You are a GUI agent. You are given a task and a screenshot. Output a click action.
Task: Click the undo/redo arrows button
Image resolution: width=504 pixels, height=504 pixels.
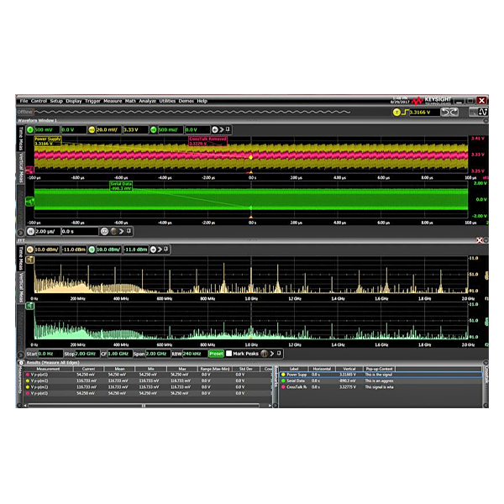tap(449, 113)
